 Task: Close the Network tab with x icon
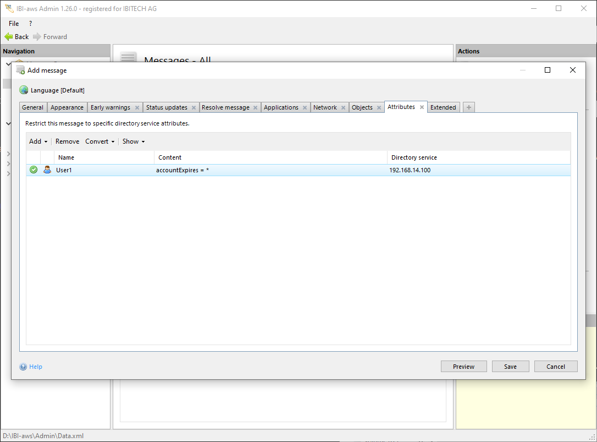343,108
